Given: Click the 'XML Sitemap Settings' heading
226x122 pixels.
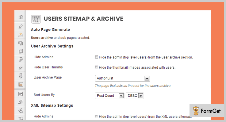Looking at the screenshot, I should click(52, 105).
